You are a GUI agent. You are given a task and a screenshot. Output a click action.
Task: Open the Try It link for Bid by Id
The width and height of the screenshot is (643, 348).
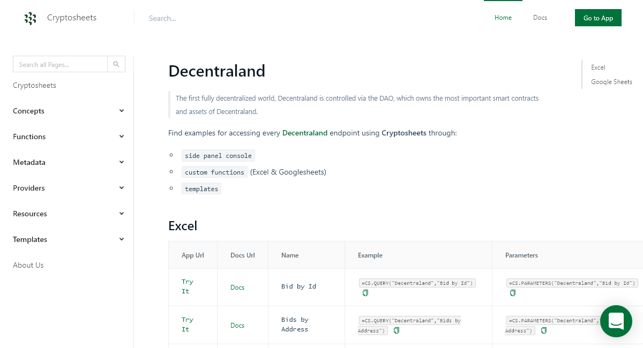click(x=187, y=286)
